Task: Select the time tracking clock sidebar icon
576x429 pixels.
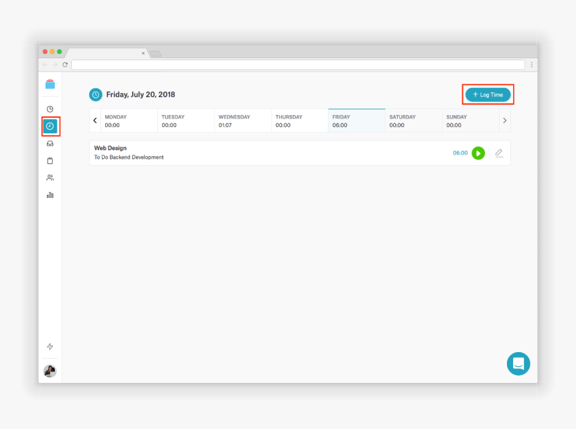Action: coord(50,126)
